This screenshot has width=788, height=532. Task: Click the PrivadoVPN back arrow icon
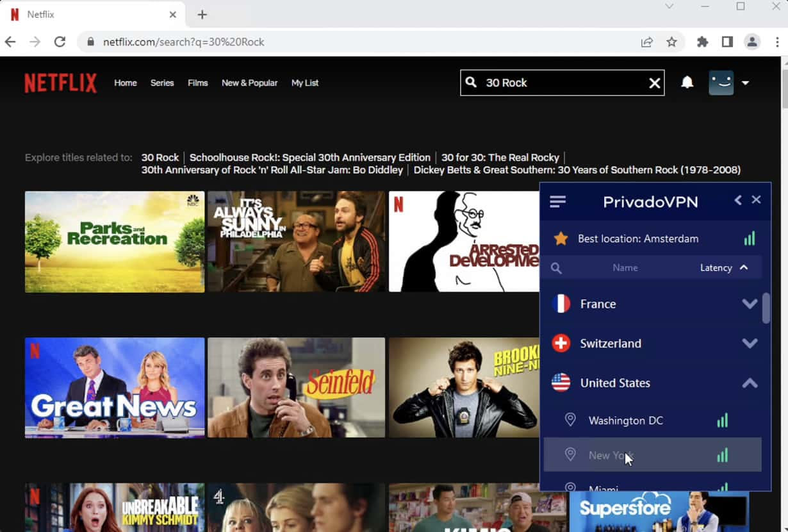pos(738,201)
